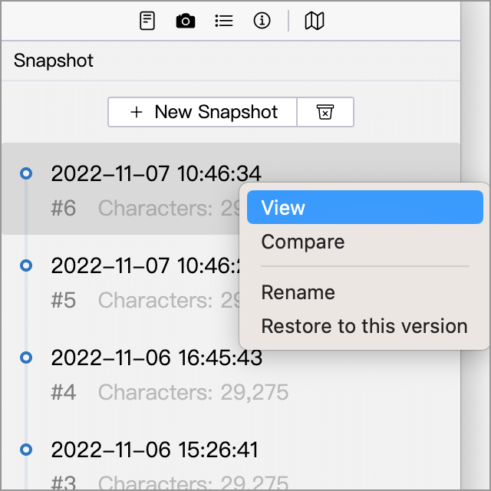Select the camera Snapshot icon
The image size is (491, 491).
pyautogui.click(x=186, y=21)
